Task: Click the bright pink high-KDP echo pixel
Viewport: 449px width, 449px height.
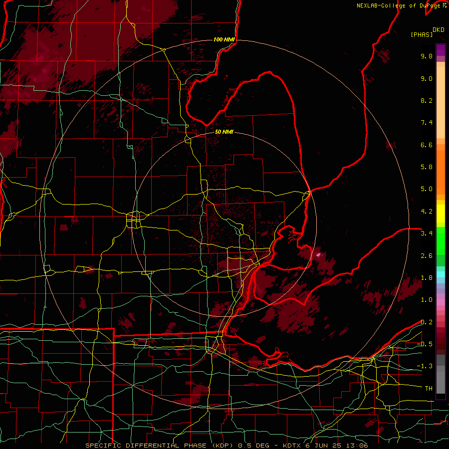Action: pos(318,254)
